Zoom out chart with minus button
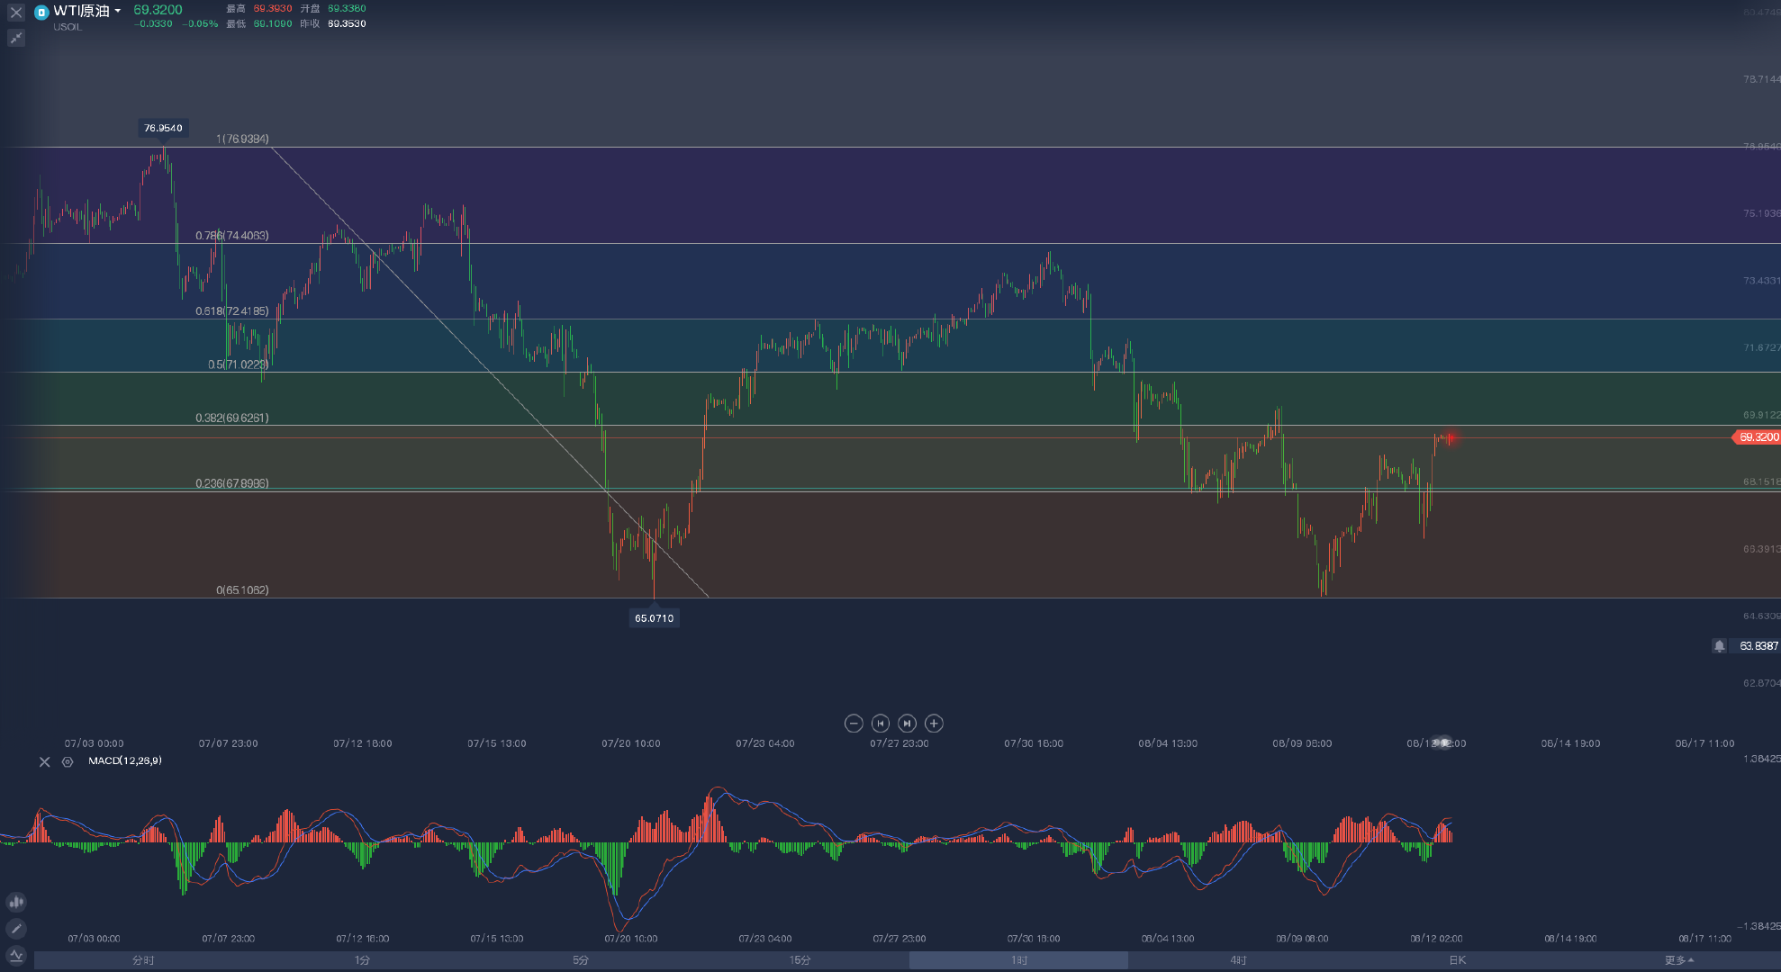 [x=854, y=724]
